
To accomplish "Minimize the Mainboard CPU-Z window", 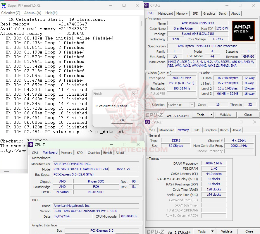I will [x=111, y=144].
